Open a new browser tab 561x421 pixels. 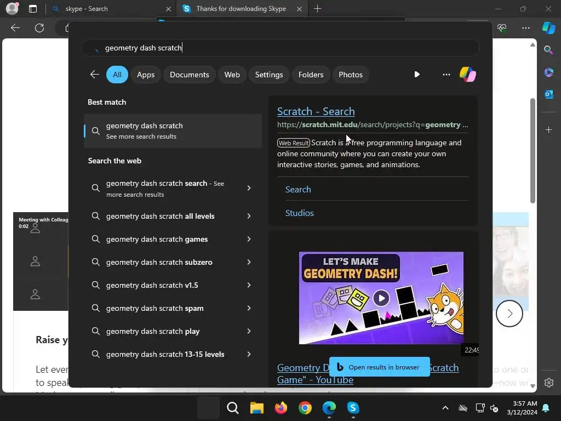(x=317, y=9)
